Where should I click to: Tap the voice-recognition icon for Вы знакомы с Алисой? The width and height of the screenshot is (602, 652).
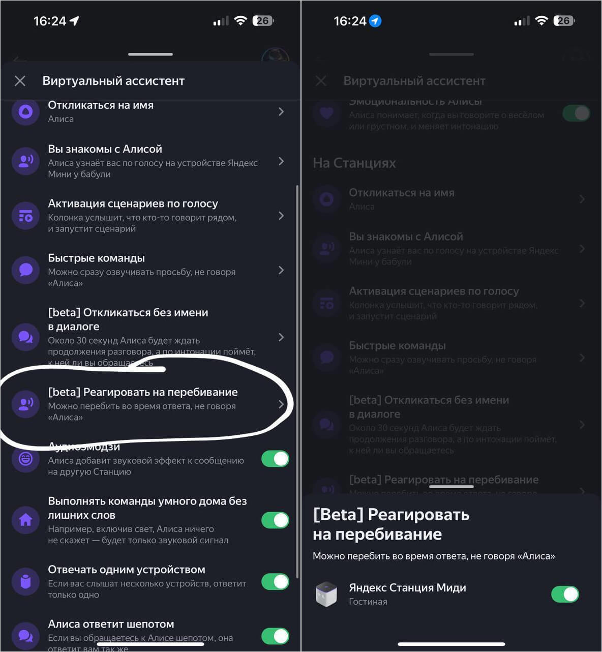click(x=25, y=161)
